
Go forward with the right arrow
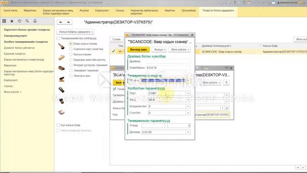pyautogui.click(x=68, y=22)
